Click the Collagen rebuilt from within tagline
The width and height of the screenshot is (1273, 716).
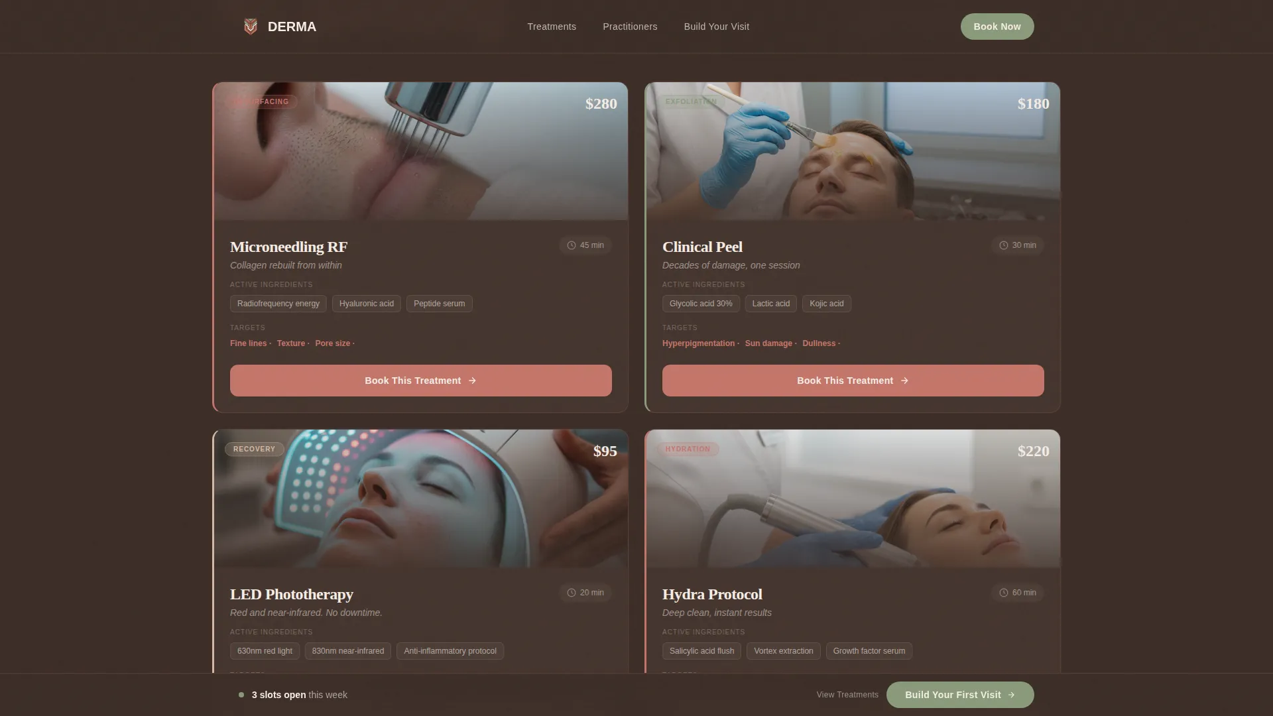tap(286, 265)
